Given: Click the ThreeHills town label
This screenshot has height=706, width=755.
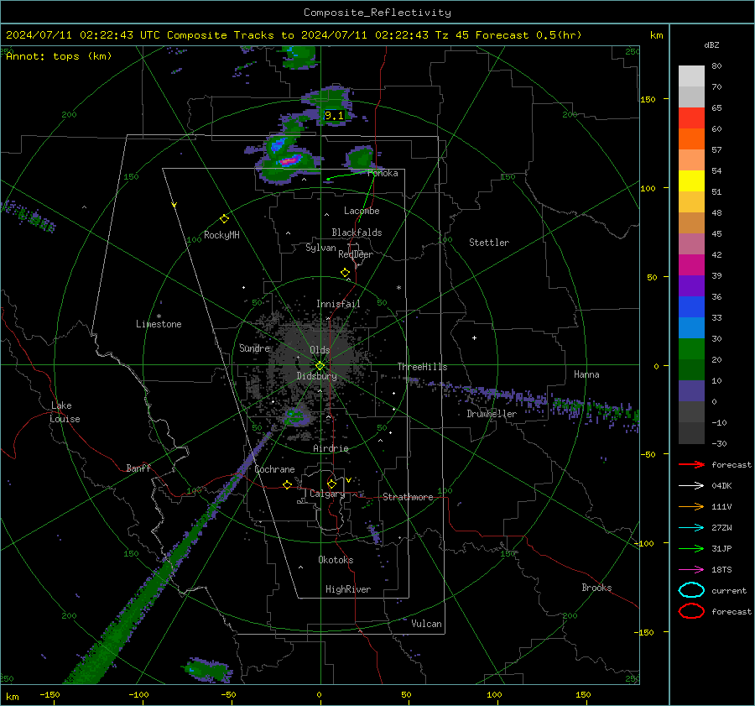Looking at the screenshot, I should point(422,367).
